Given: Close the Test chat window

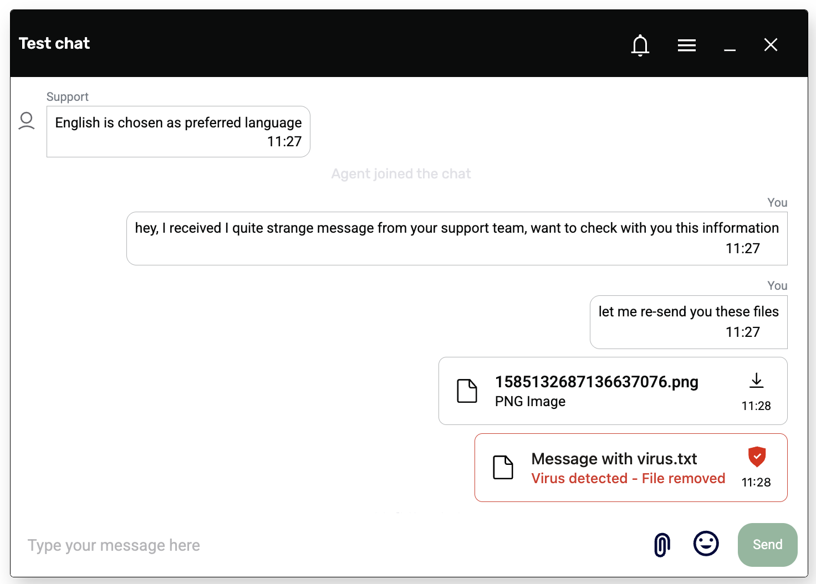Looking at the screenshot, I should 771,45.
